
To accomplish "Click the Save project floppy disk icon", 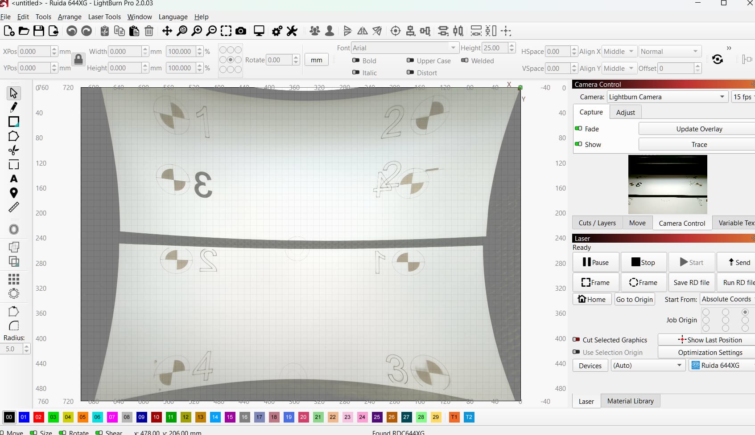I will pyautogui.click(x=39, y=31).
